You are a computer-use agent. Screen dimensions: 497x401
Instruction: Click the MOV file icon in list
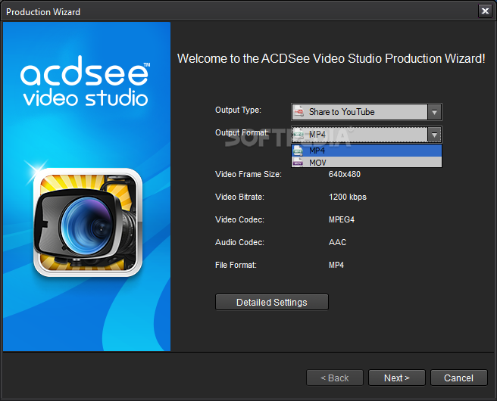298,163
